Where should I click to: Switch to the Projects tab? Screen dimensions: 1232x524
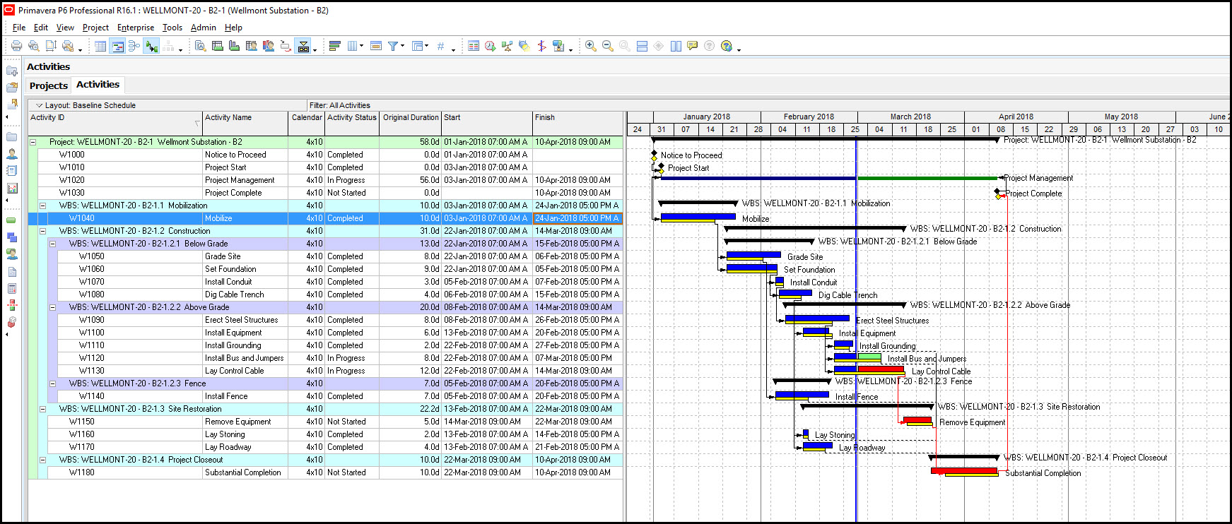(49, 85)
